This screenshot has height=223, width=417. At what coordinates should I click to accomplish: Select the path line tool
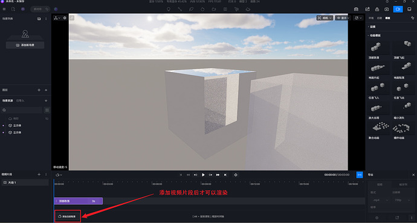179,9
